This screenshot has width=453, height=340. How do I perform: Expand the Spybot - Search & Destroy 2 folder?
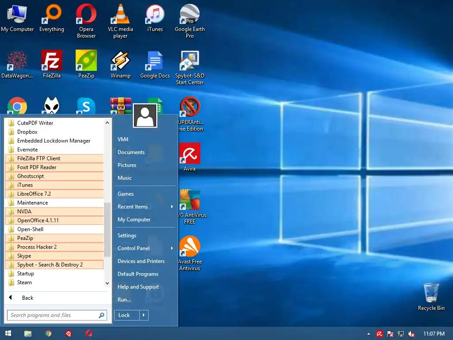tap(54, 265)
